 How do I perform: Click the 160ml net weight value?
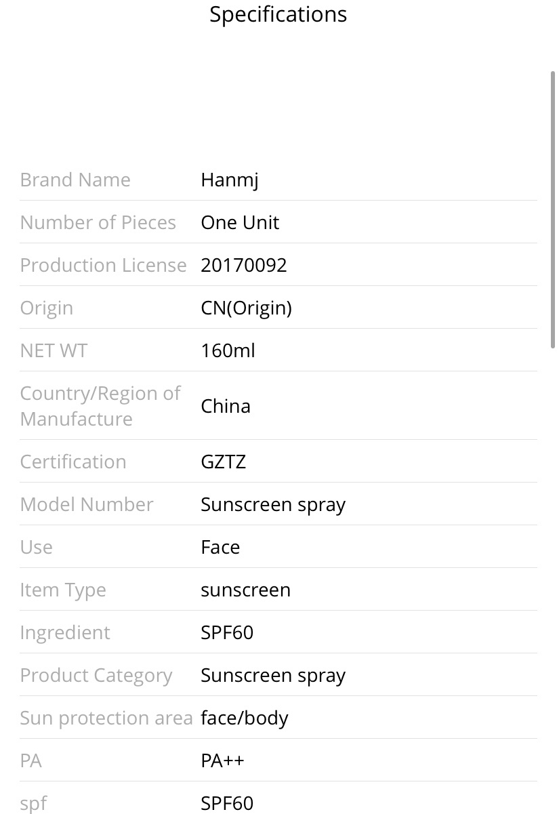228,350
